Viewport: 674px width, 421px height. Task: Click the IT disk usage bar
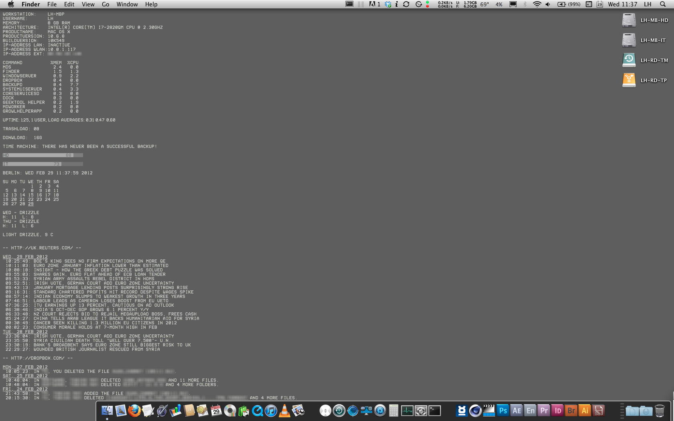43,164
